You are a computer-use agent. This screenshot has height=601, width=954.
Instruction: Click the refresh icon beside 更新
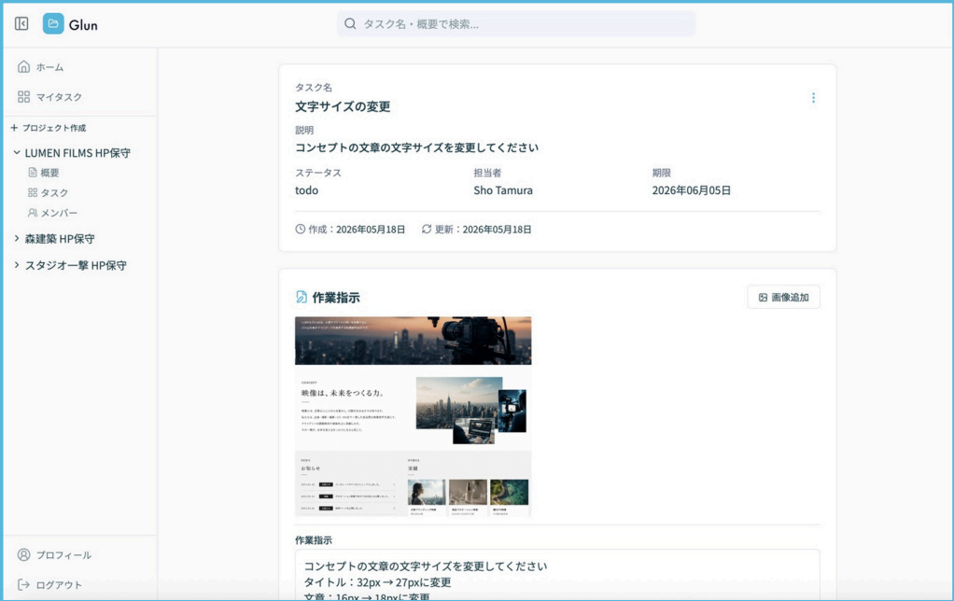[427, 229]
